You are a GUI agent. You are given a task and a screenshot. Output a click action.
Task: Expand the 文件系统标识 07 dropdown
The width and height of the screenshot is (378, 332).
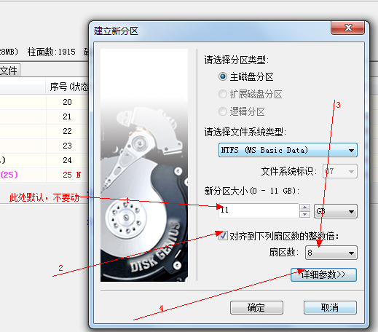tap(340, 172)
